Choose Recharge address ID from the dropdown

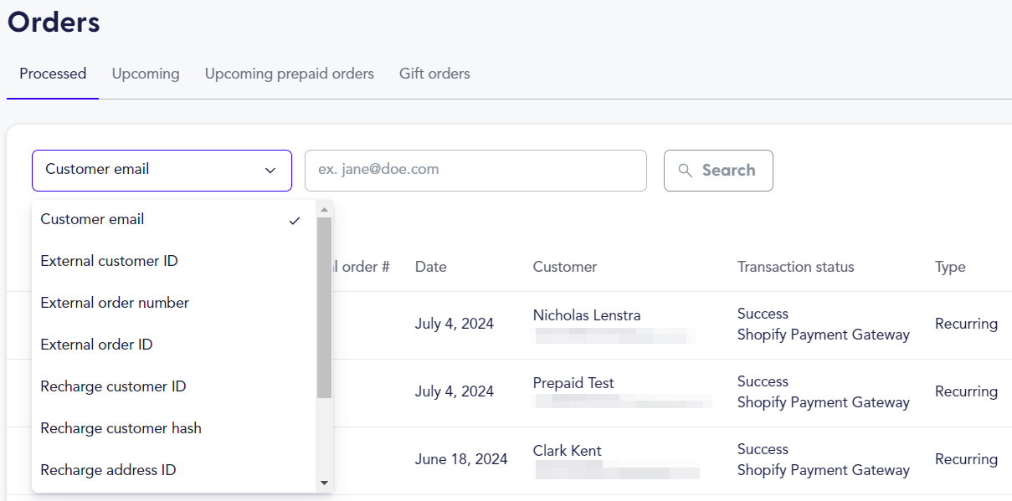(108, 469)
